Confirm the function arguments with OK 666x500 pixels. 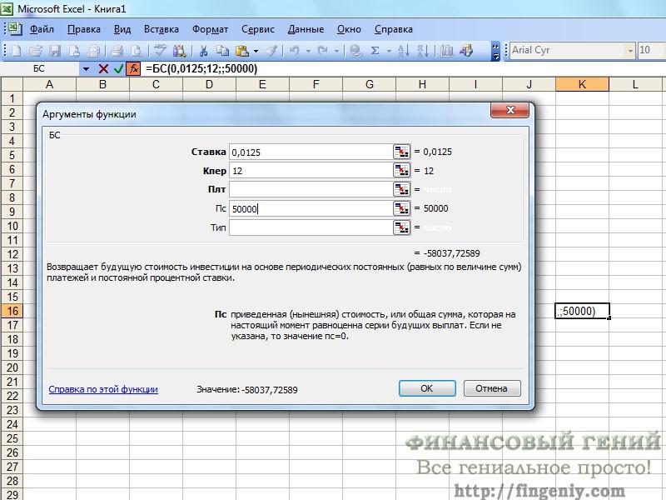click(x=427, y=388)
